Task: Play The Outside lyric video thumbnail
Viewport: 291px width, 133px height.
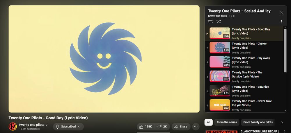Action: point(220,76)
